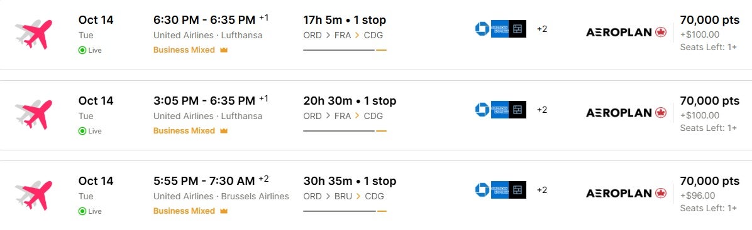Select the 6:30 PM - 6:35 PM flight time
The width and height of the screenshot is (752, 230).
click(204, 20)
